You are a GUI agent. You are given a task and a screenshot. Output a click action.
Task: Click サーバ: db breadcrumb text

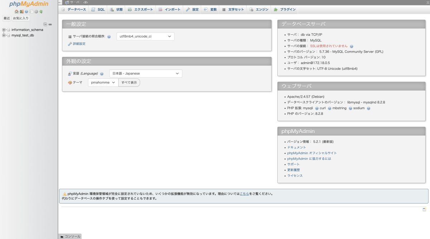click(x=79, y=2)
